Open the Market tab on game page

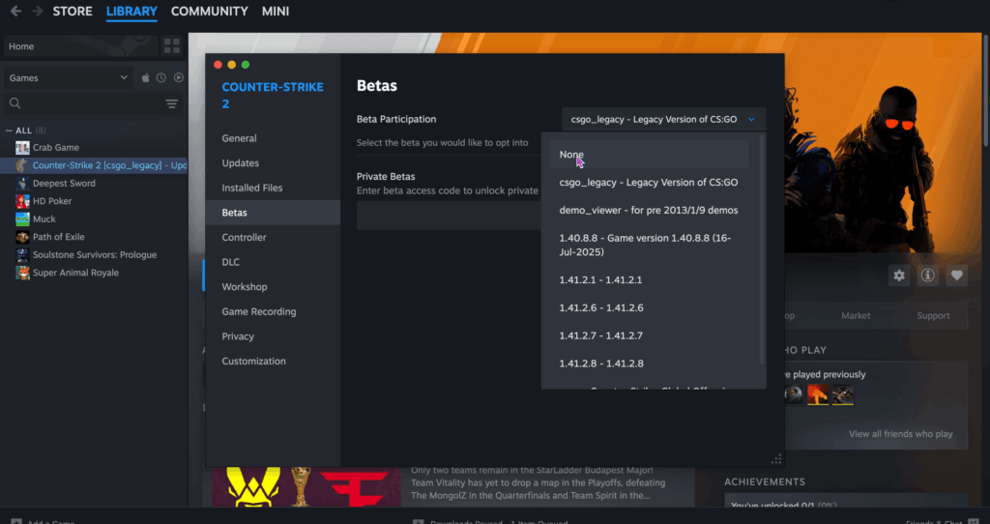[x=856, y=316]
